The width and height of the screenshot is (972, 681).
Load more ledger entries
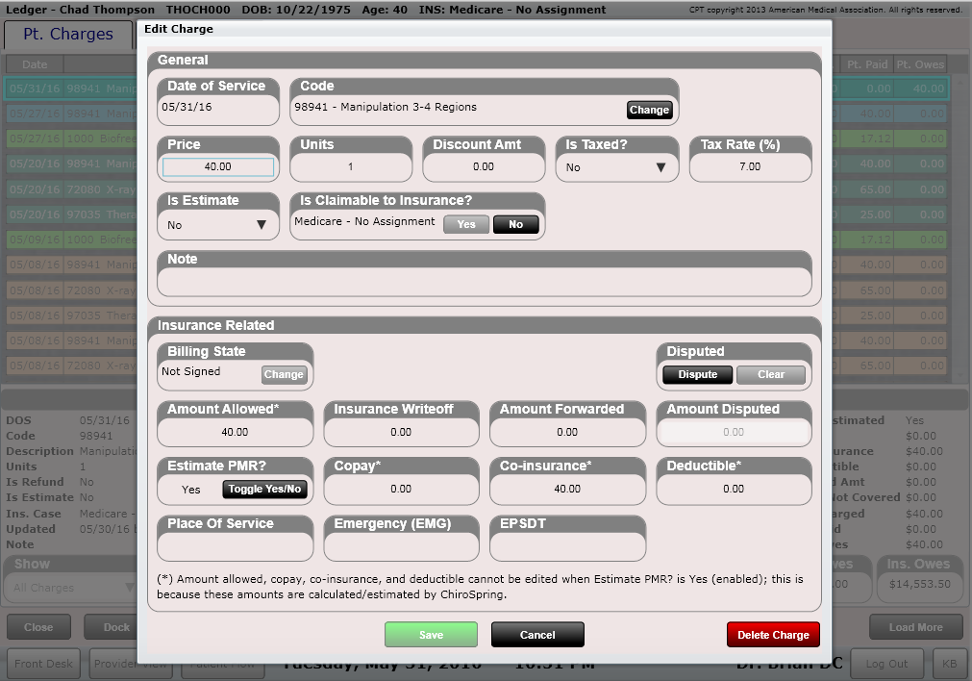point(917,626)
